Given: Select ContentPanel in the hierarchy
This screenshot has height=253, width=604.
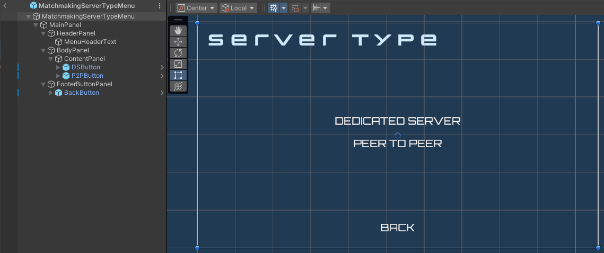Looking at the screenshot, I should click(x=84, y=59).
